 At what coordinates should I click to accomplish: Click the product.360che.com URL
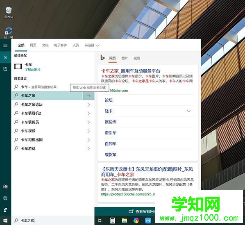[128, 194]
